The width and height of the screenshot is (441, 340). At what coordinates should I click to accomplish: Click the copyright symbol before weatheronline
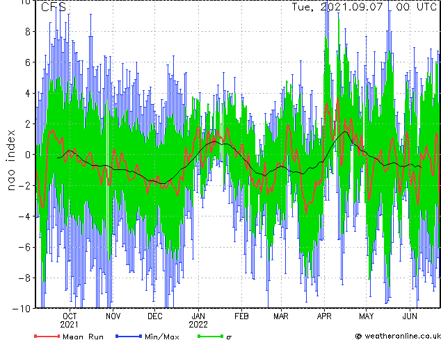coord(358,336)
